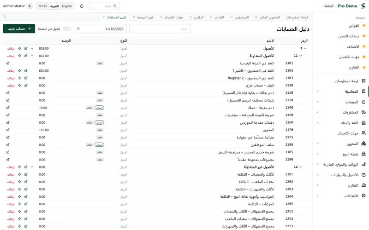Click the الرمز column header
The height and width of the screenshot is (230, 369).
(304, 40)
